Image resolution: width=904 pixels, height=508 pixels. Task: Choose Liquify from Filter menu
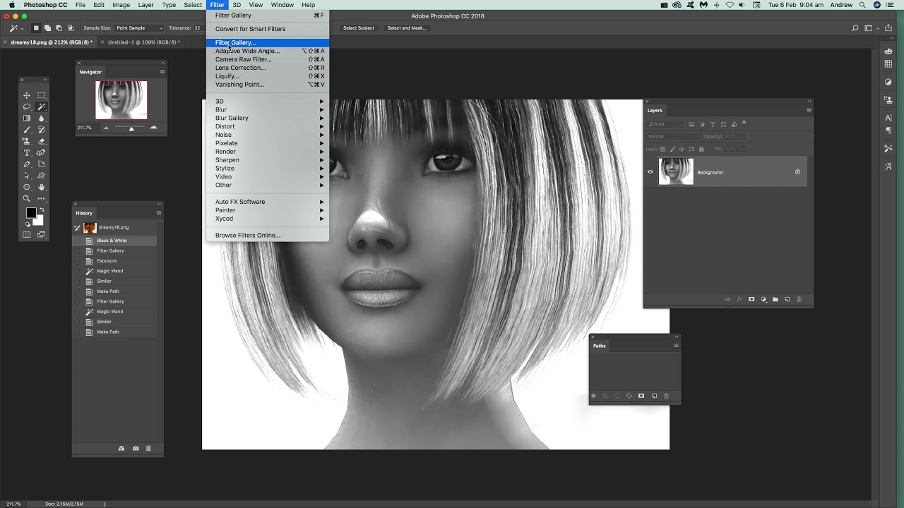point(227,76)
